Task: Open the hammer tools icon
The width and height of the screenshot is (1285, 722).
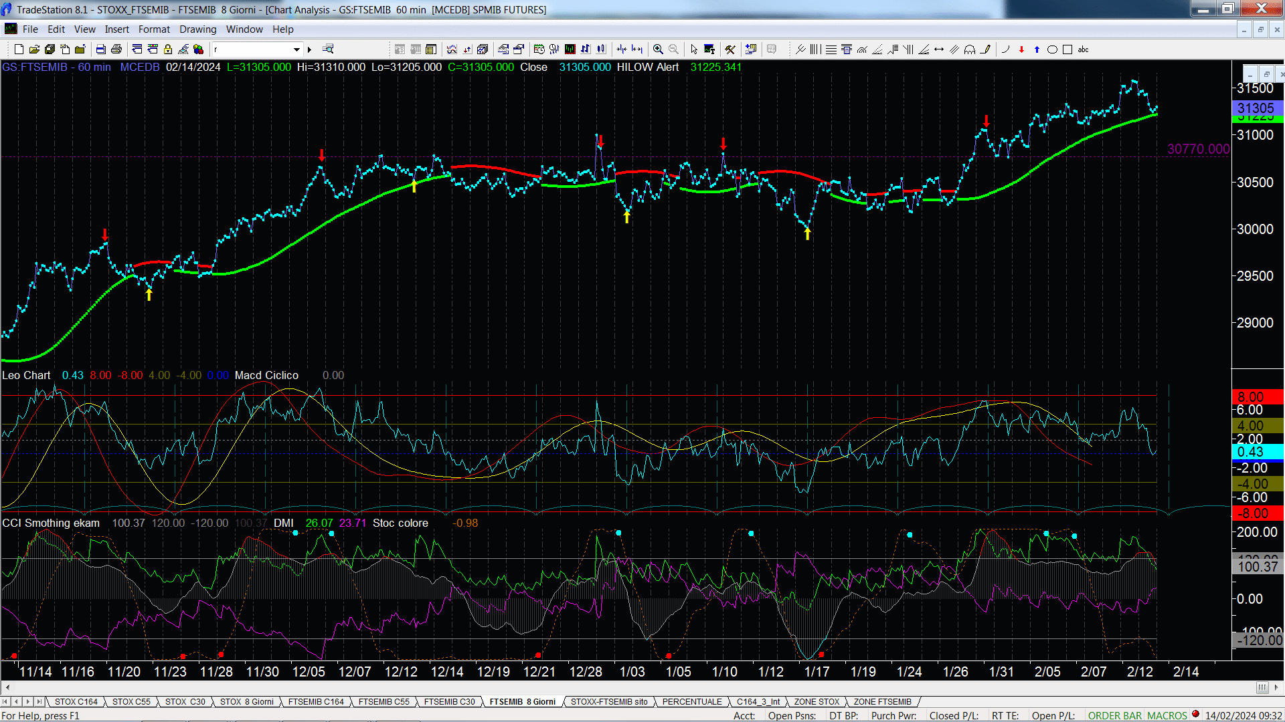Action: pos(730,49)
